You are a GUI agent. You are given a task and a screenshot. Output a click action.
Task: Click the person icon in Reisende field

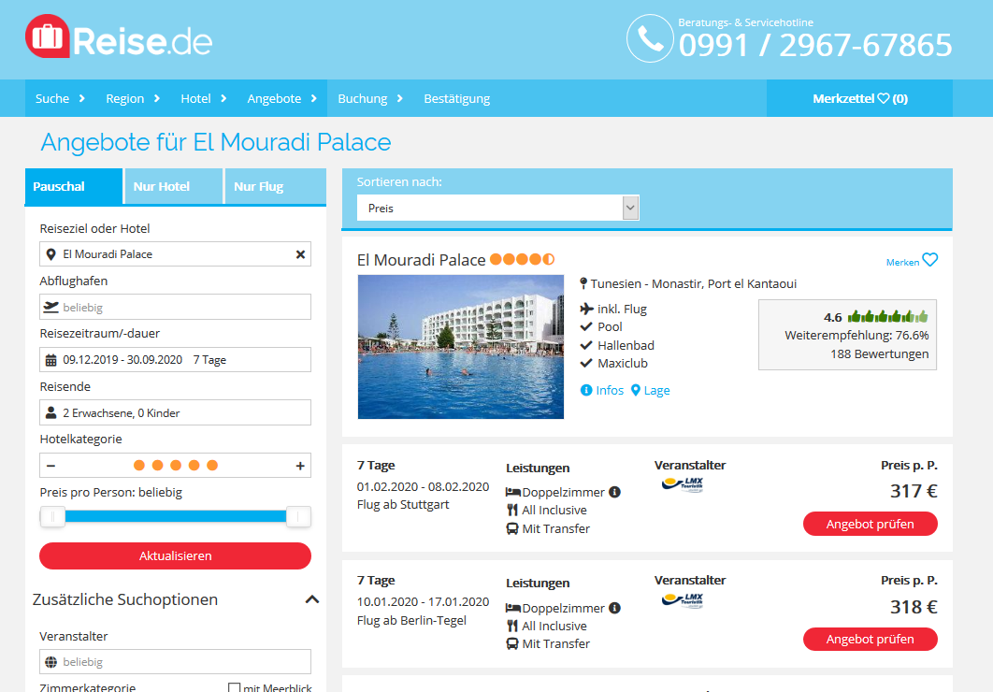51,412
